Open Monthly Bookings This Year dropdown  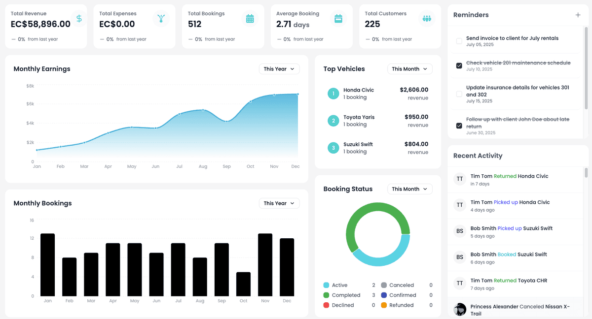[279, 203]
